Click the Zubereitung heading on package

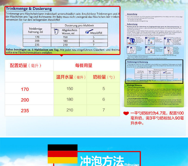[132, 24]
